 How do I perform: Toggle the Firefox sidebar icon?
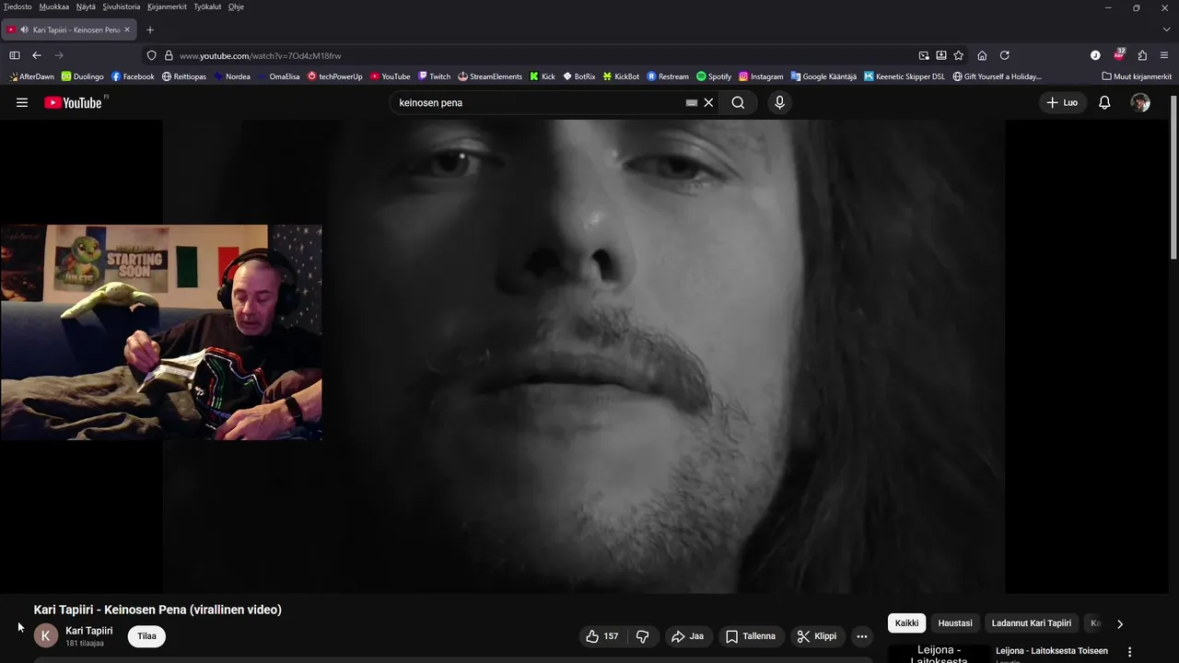point(15,55)
